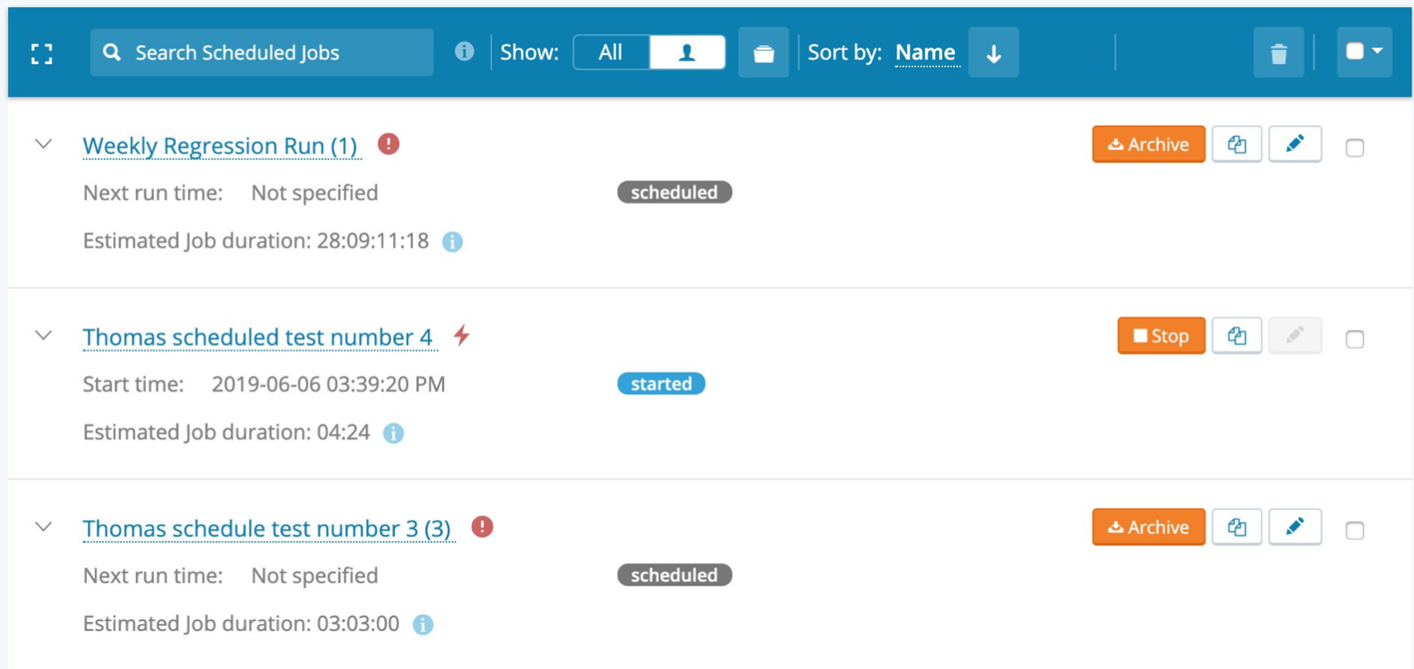Click start time 2019-06-06 03:39:20 PM
This screenshot has height=669, width=1414.
coord(328,384)
